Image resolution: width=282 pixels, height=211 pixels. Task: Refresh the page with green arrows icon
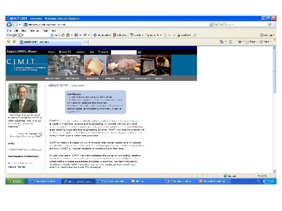pos(216,25)
